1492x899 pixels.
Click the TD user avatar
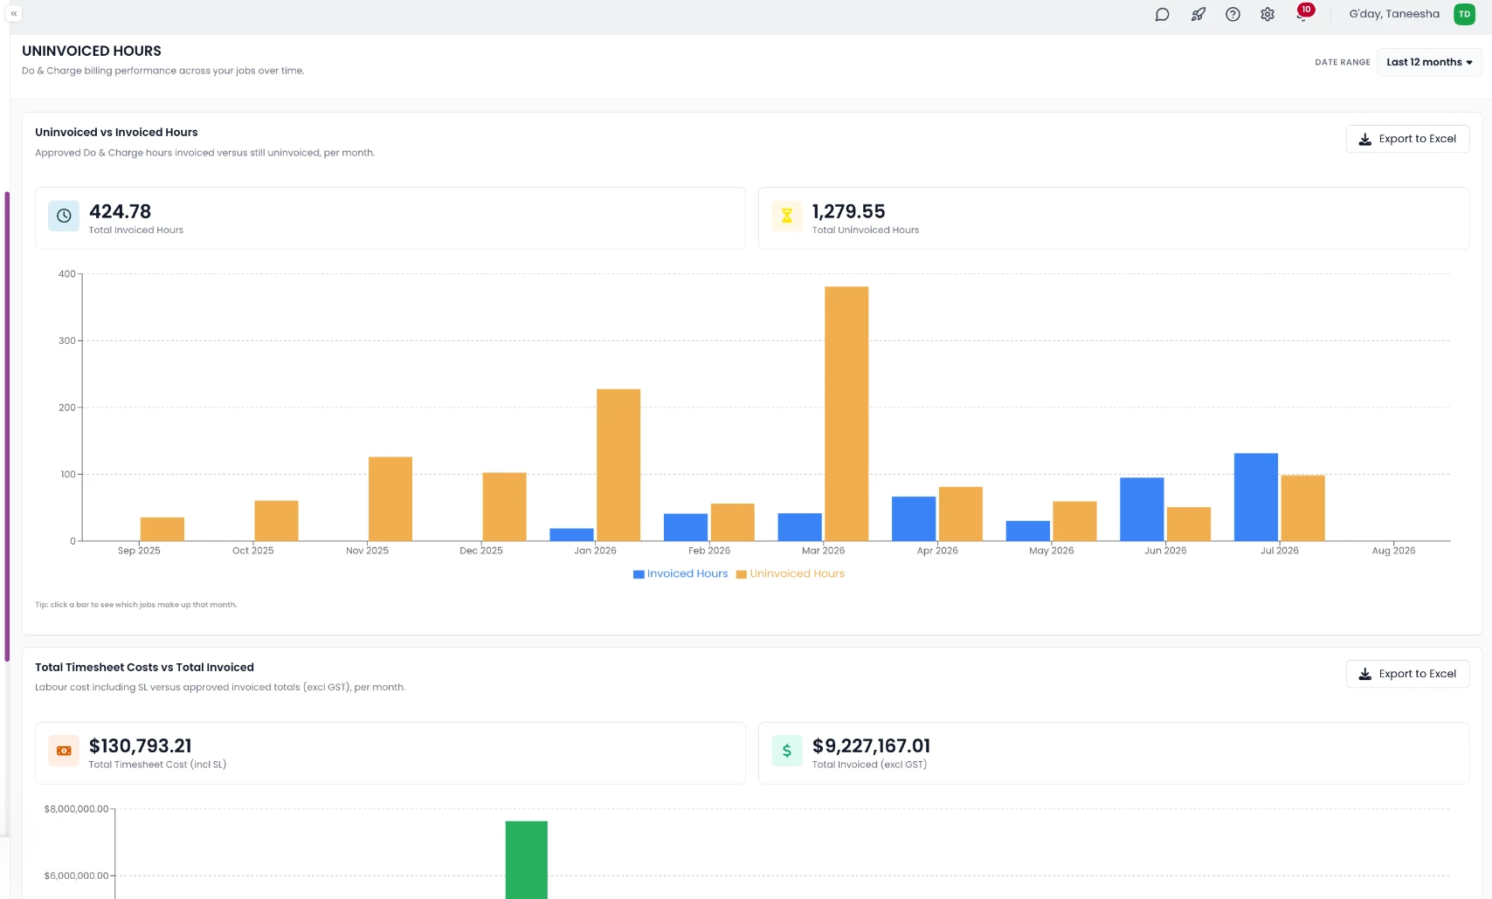(x=1464, y=14)
